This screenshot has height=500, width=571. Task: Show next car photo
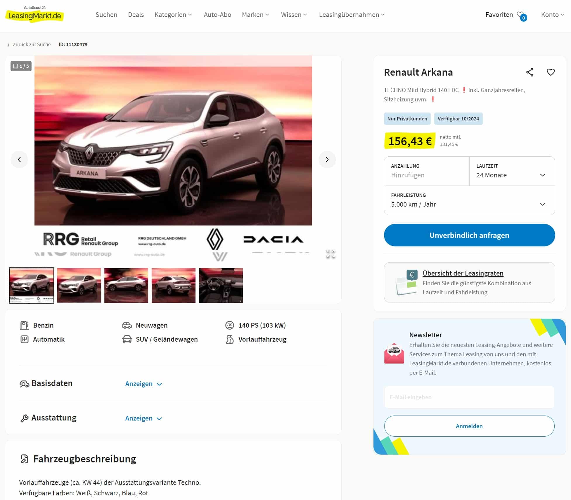point(327,160)
